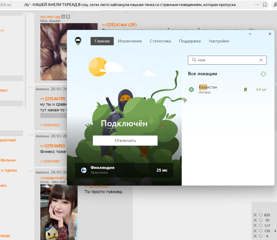Viewport: 277px width, 240px height.
Task: Click the magnifier icon in location search
Action: pos(194,60)
